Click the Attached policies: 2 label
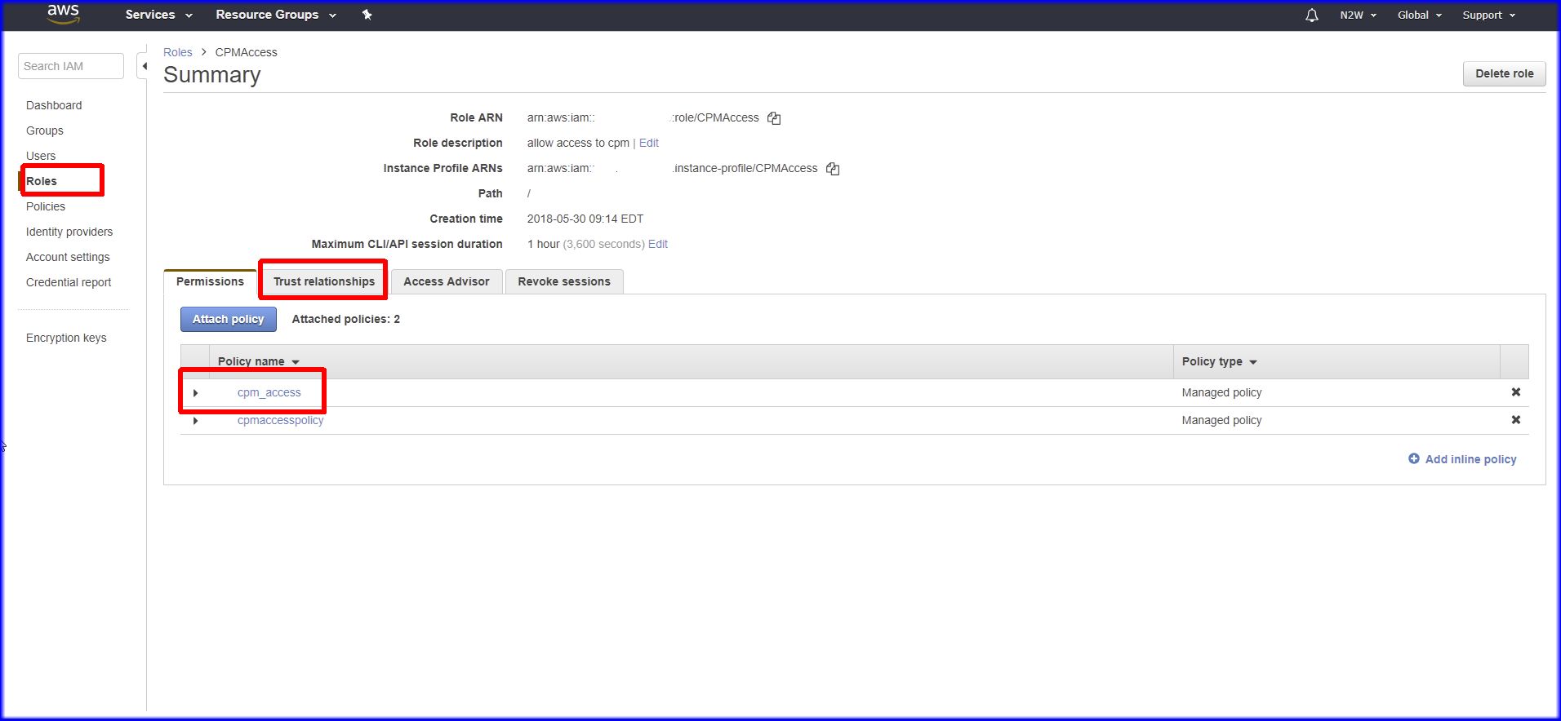Screen dimensions: 1561x721 tap(346, 319)
